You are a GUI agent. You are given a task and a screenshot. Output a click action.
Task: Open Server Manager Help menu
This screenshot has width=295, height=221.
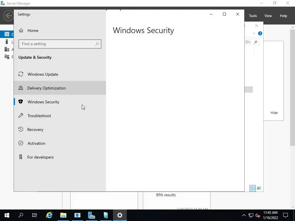tap(283, 16)
